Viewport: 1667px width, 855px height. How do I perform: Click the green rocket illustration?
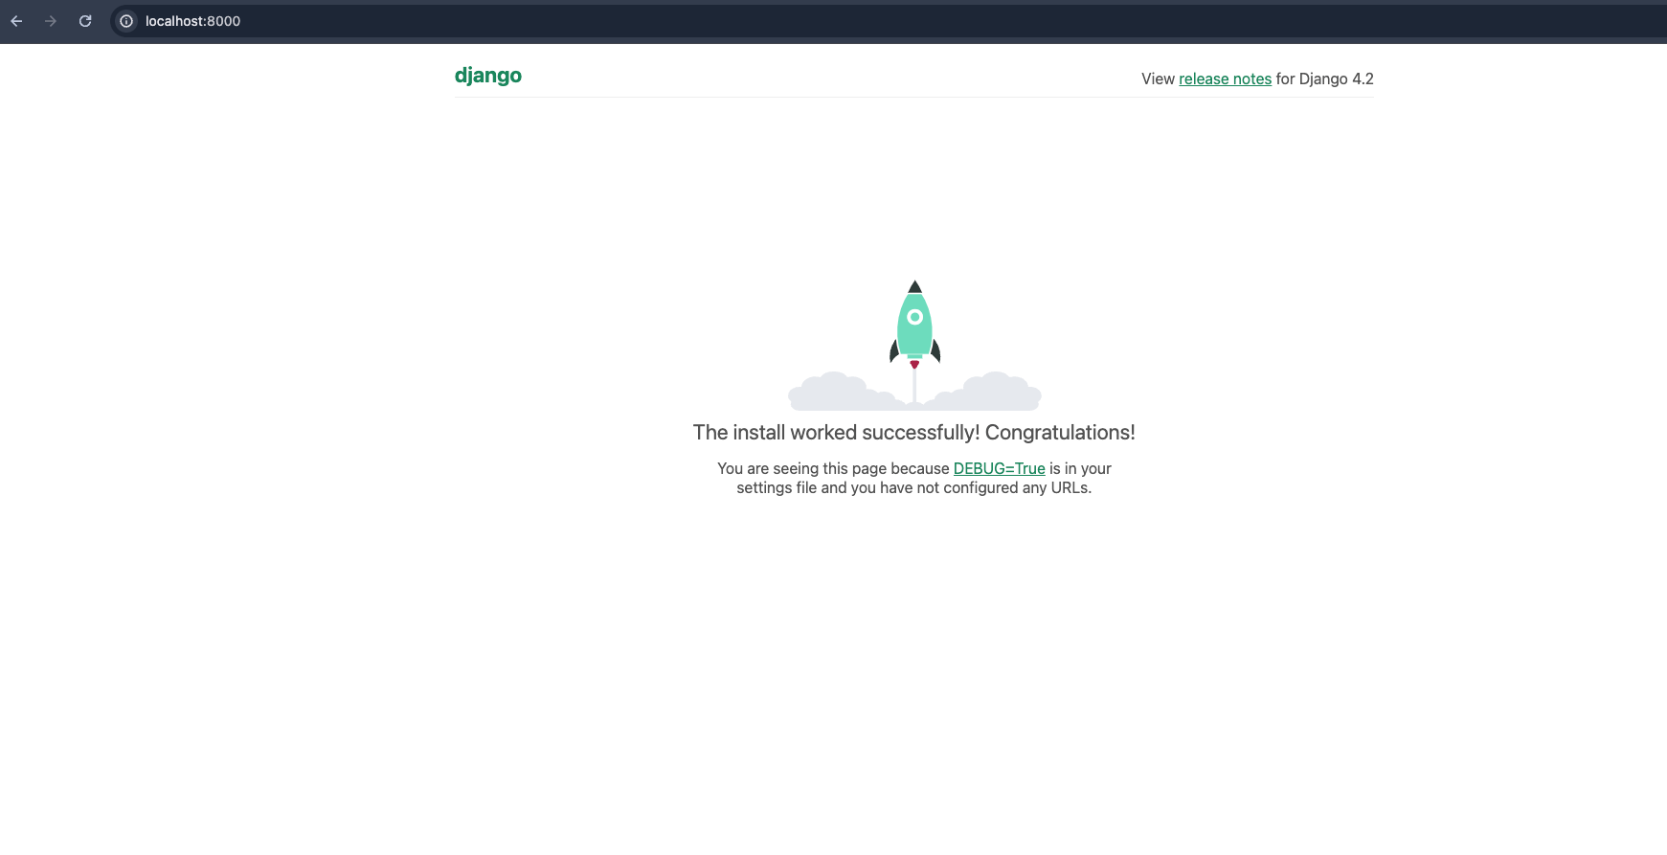[x=914, y=325]
